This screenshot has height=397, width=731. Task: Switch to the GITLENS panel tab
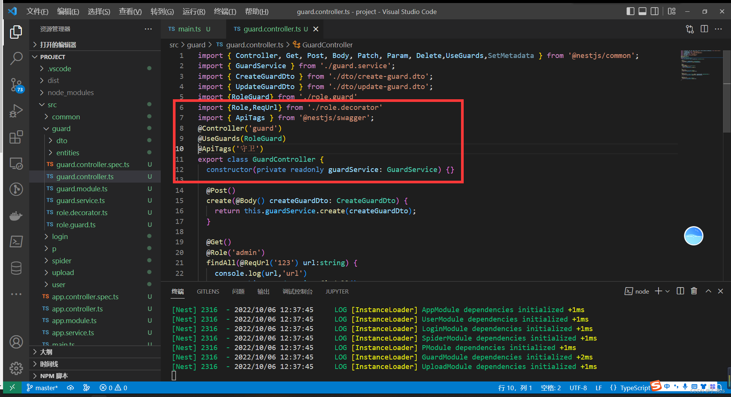208,291
